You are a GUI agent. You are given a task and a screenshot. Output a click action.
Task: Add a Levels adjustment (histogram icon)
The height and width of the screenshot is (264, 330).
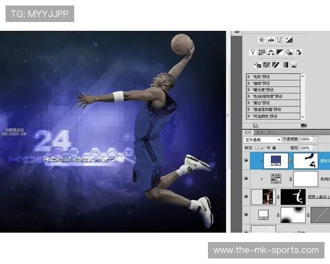coord(271,40)
